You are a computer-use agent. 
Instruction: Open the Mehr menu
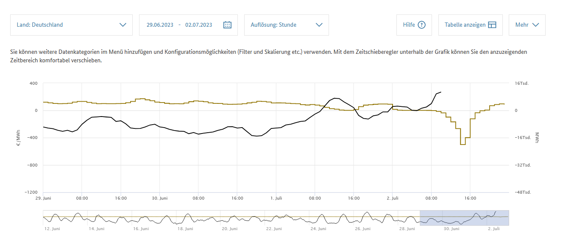(x=527, y=25)
